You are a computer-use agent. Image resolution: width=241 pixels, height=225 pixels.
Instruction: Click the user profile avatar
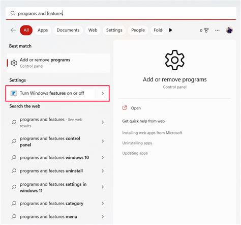pyautogui.click(x=229, y=30)
